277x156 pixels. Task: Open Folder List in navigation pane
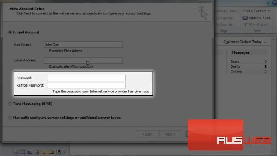(52, 152)
